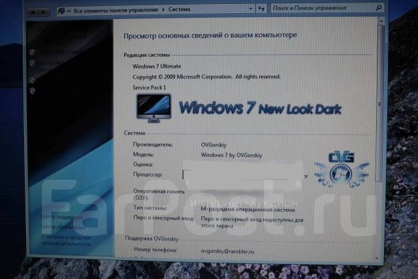Screen dimensions: 418x279
Task: Click the scrollbar up arrow
Action: tap(381, 21)
